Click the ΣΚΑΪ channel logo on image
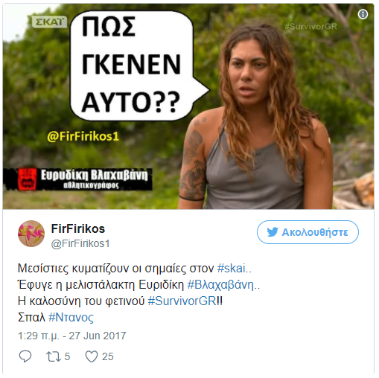Viewport: 379px width, 378px height. click(49, 22)
